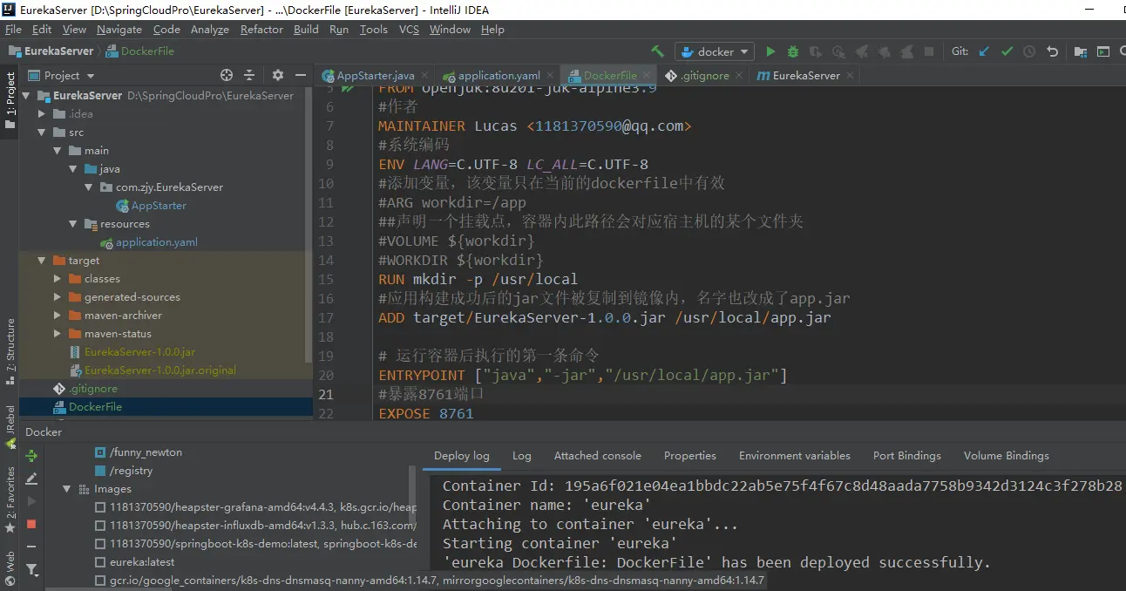This screenshot has height=591, width=1126.
Task: Click line number 17 in the gutter
Action: point(326,318)
